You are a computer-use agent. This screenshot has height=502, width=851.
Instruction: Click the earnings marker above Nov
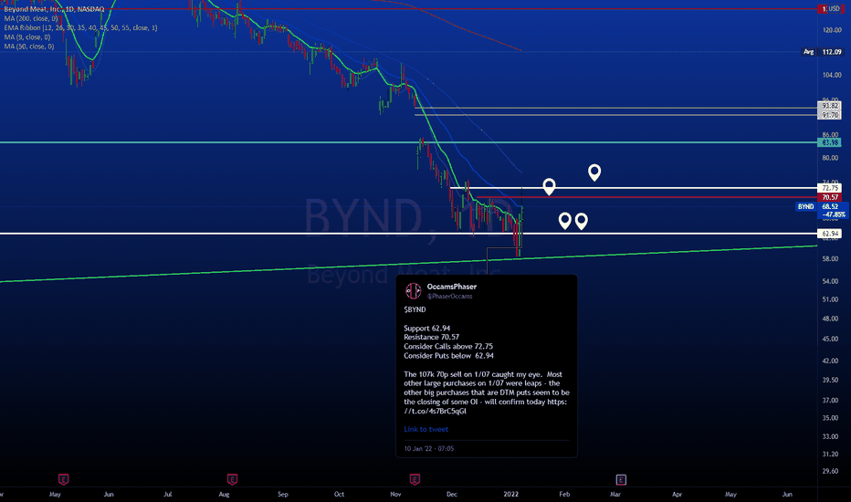point(415,480)
